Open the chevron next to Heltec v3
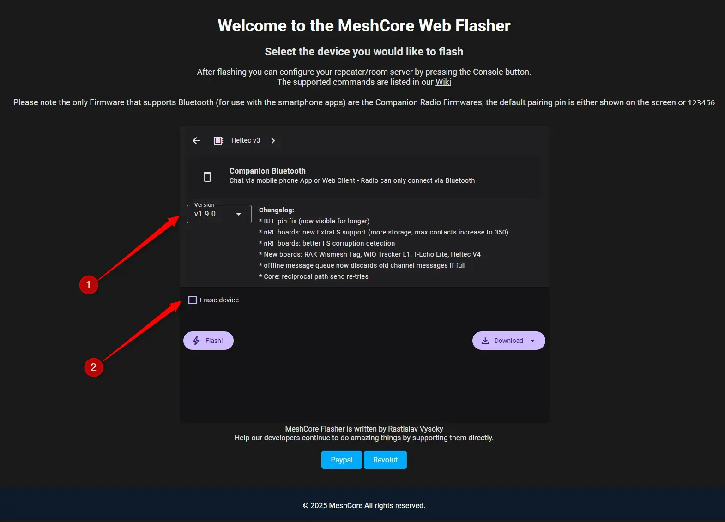This screenshot has height=522, width=725. click(273, 141)
